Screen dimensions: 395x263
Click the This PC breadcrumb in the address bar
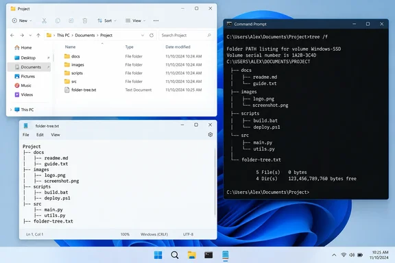tap(63, 35)
